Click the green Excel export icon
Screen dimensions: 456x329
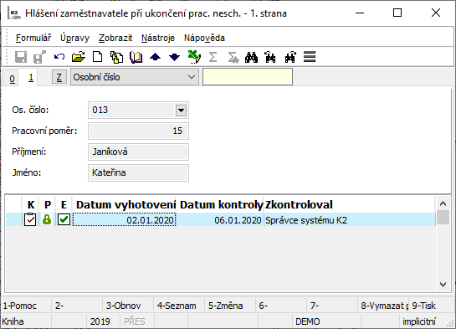pos(194,57)
